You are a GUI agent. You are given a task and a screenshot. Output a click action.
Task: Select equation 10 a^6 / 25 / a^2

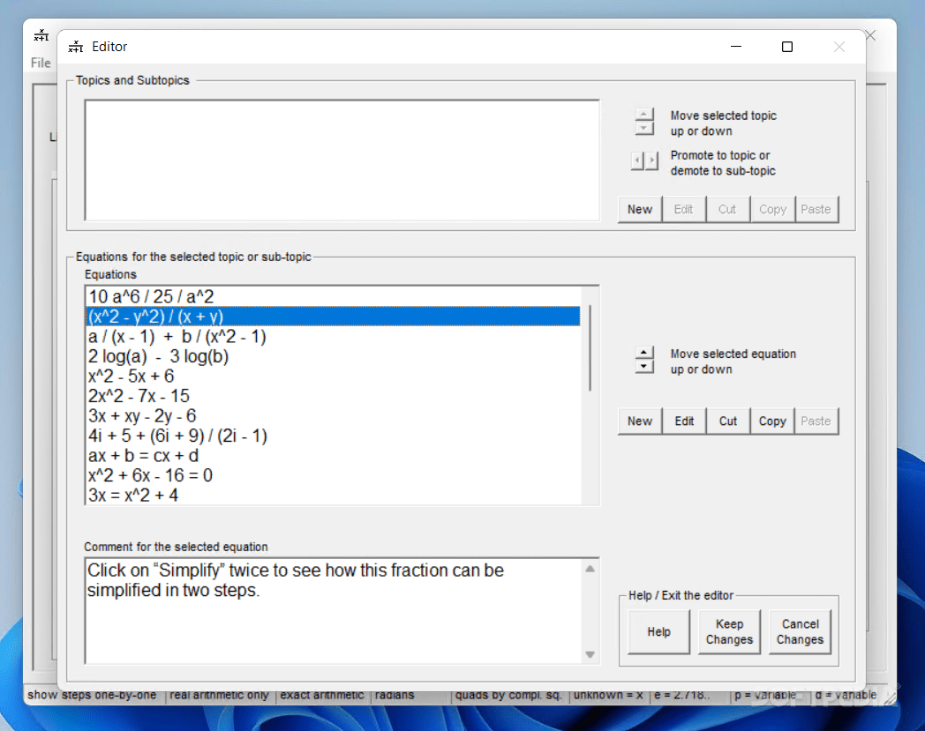(x=333, y=296)
